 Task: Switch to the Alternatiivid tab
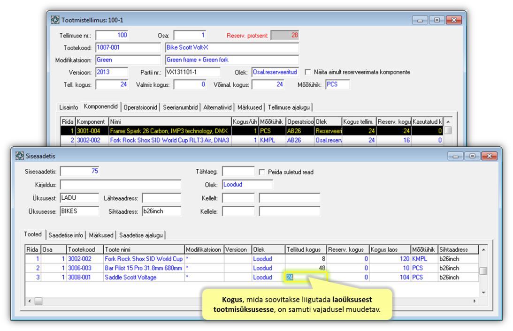[x=217, y=107]
